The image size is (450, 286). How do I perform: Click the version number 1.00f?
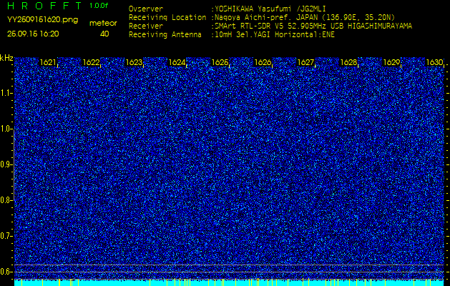pyautogui.click(x=99, y=6)
